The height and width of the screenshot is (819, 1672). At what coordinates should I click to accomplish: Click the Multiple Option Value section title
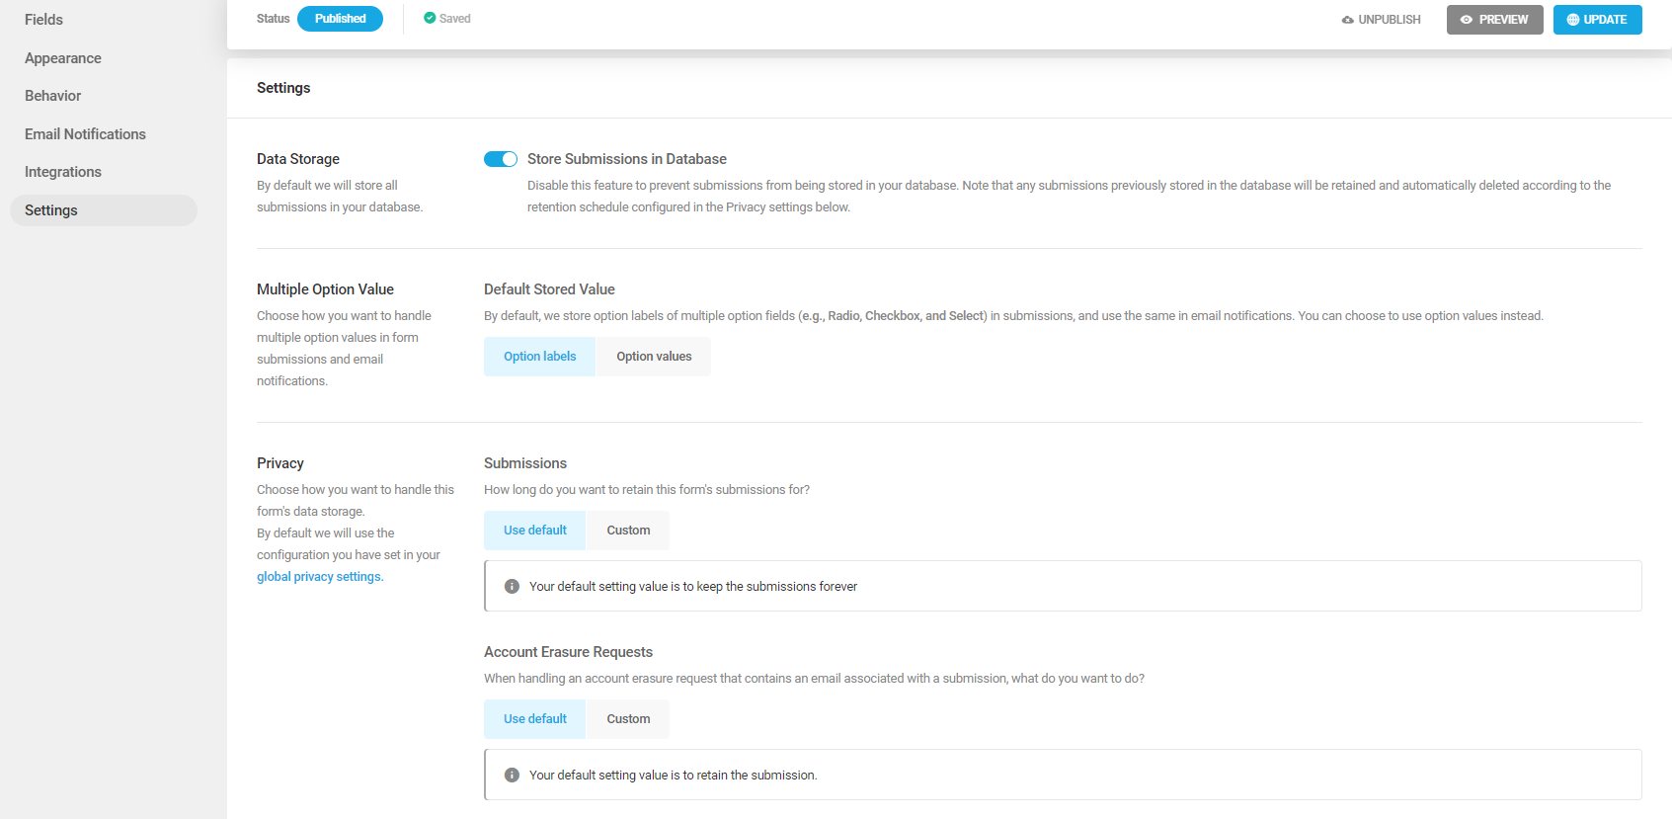[x=325, y=289]
